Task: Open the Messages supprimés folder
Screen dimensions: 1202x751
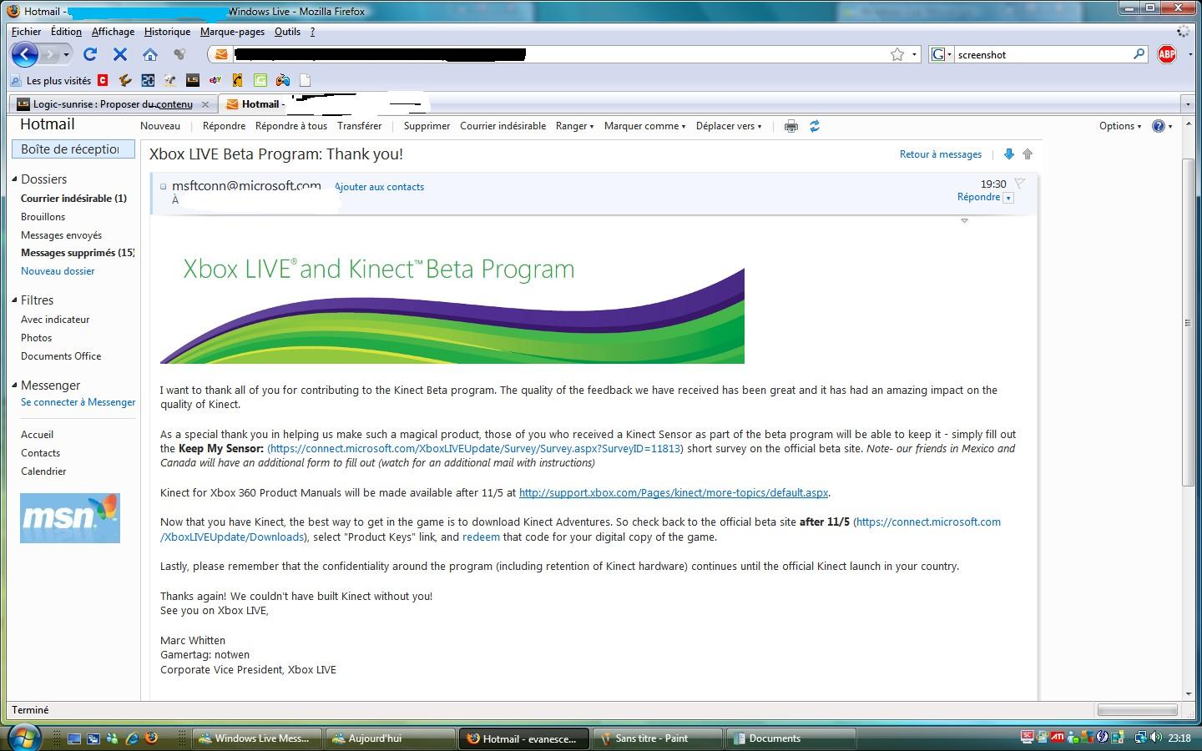Action: (78, 253)
